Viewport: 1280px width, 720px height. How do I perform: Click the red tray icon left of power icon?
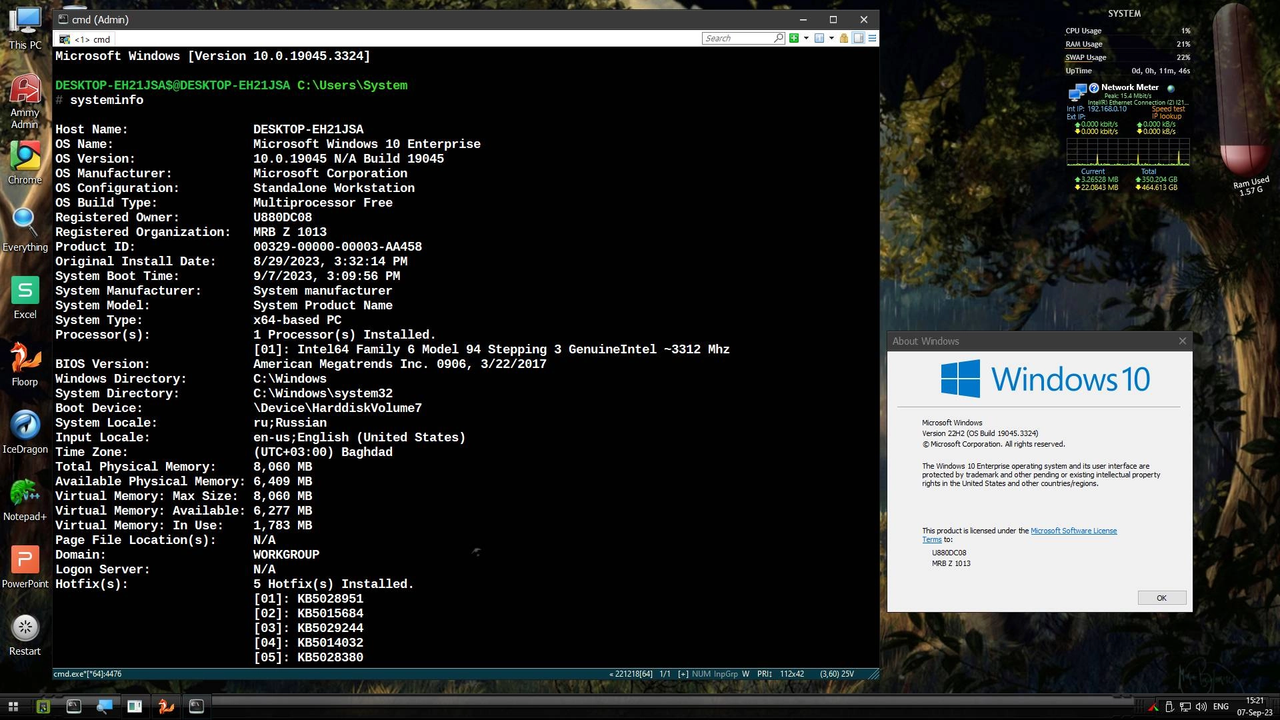1154,707
